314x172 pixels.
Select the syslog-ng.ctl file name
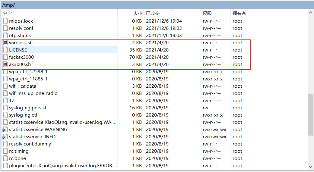tap(23, 115)
